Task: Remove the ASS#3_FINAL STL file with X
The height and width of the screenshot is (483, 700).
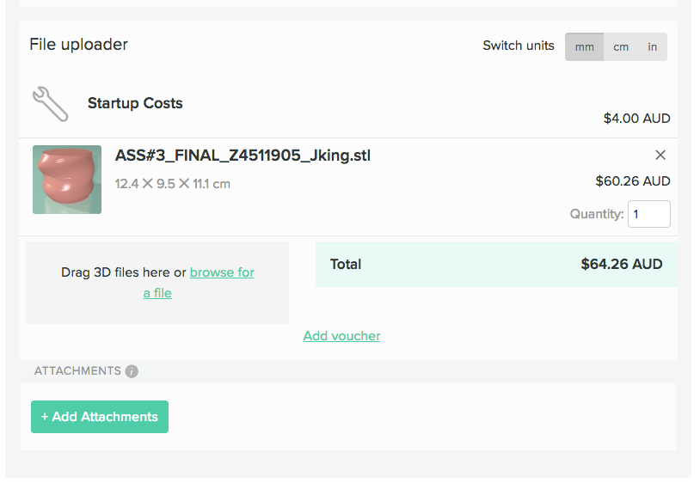Action: click(660, 156)
